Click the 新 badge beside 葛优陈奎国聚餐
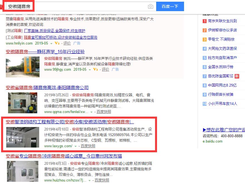 coord(237,76)
